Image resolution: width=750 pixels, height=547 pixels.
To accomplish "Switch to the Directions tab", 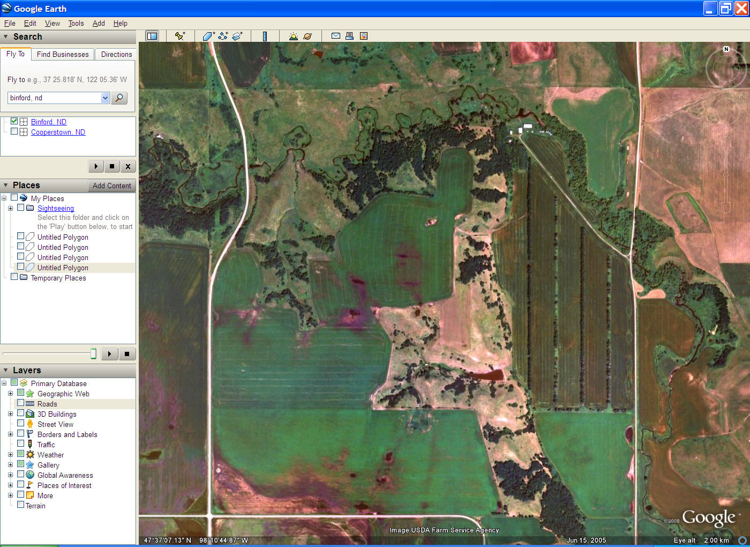I will (x=116, y=54).
